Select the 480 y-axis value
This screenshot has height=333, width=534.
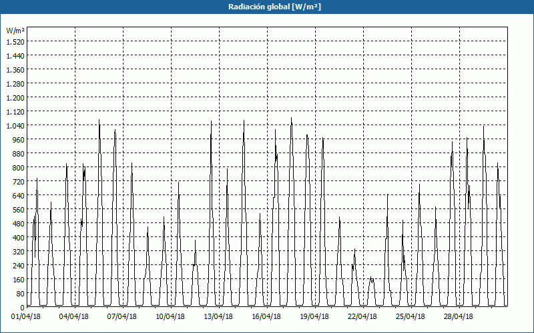[x=19, y=224]
